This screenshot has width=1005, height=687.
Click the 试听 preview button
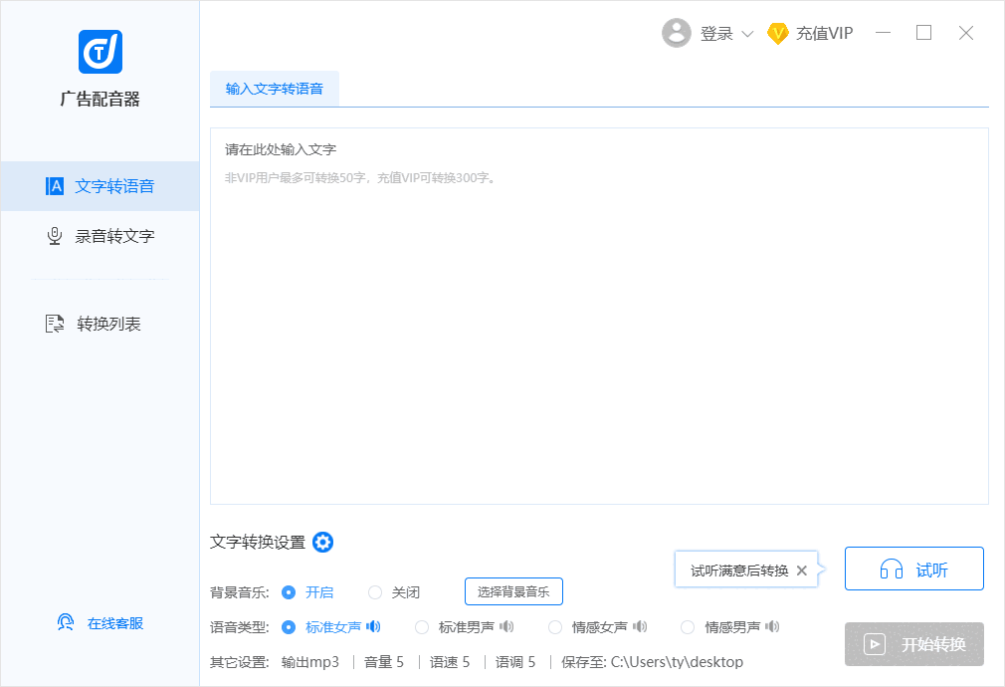tap(913, 569)
